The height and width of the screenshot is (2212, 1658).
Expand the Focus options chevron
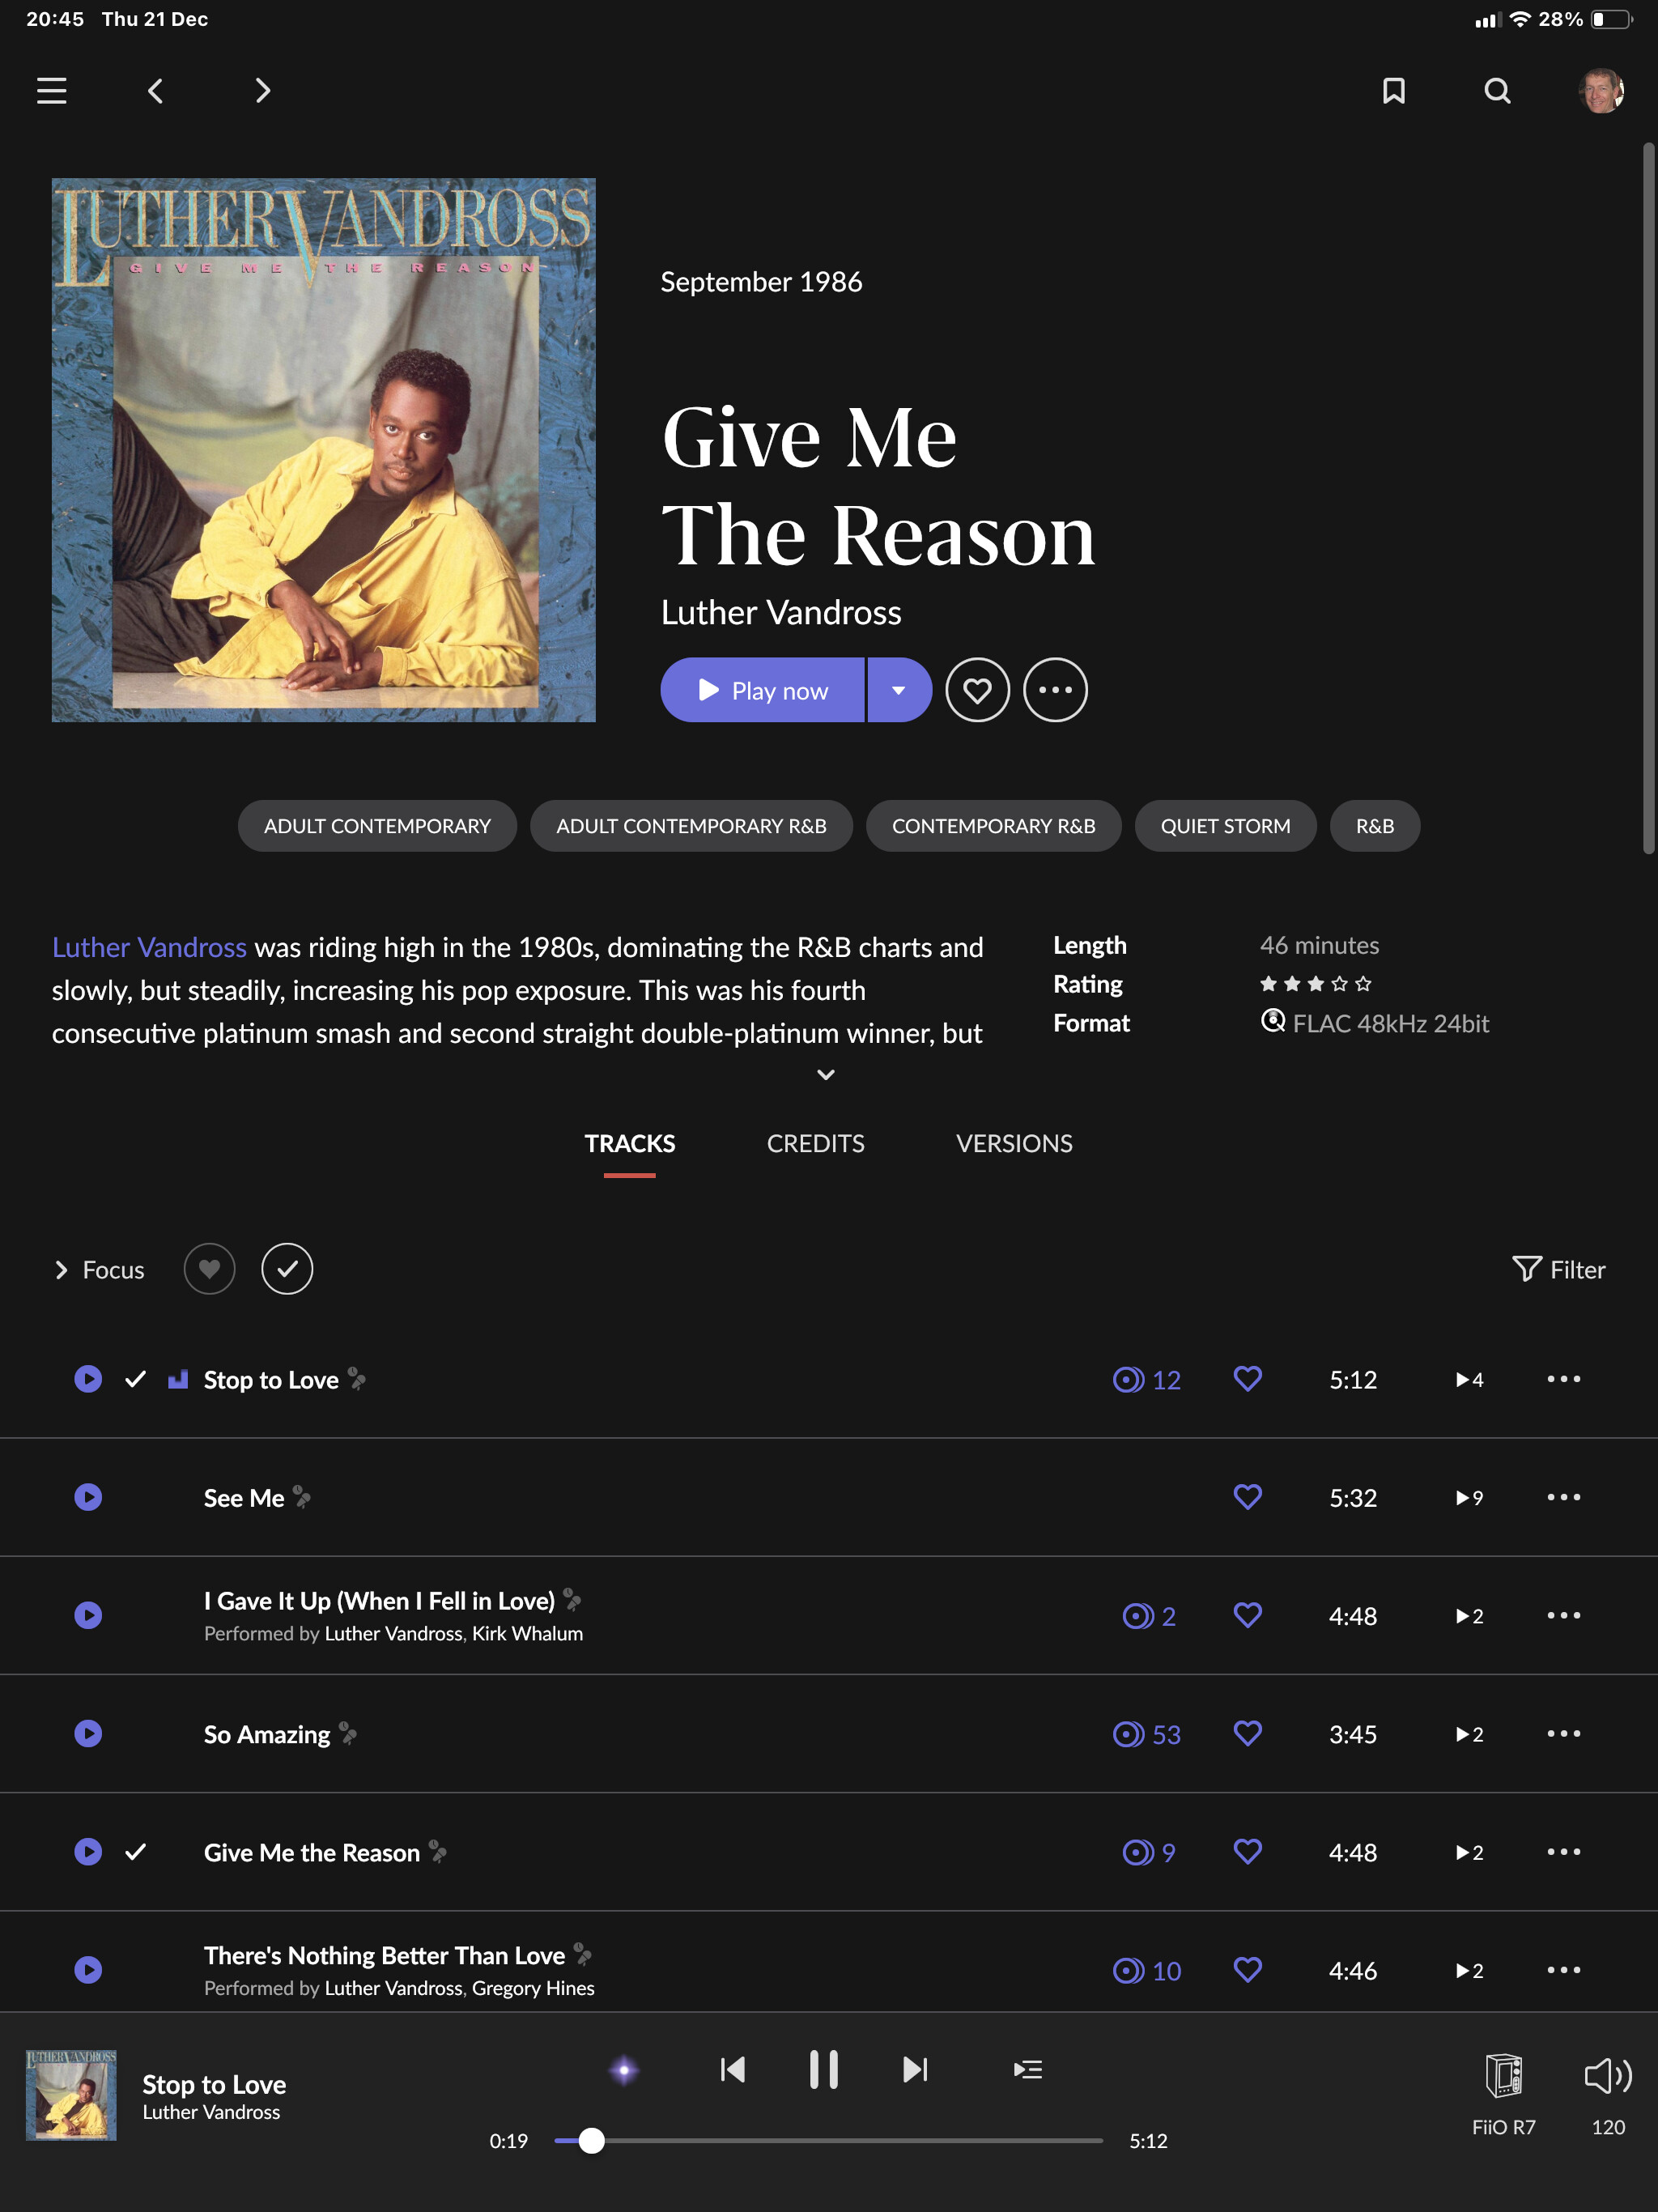pos(61,1270)
